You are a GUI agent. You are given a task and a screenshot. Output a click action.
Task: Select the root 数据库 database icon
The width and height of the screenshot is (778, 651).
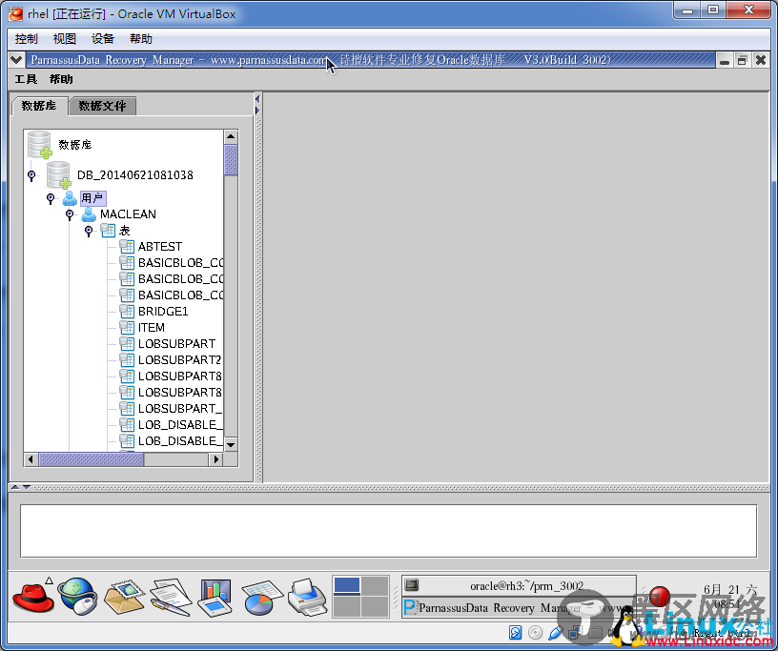[x=40, y=144]
